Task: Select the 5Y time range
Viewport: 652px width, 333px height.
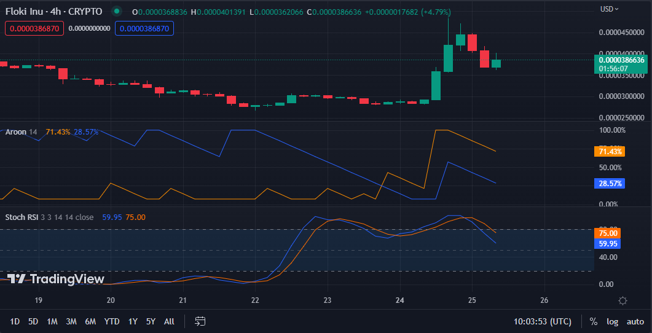Action: point(151,321)
